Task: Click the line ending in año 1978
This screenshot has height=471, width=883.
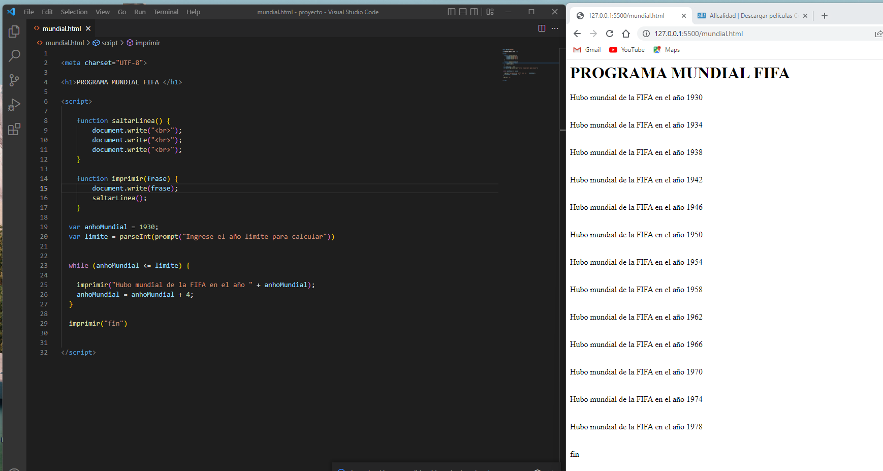Action: coord(636,427)
